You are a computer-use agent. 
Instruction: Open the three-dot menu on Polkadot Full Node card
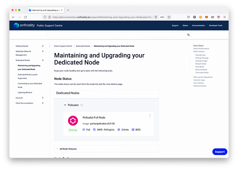[150, 116]
